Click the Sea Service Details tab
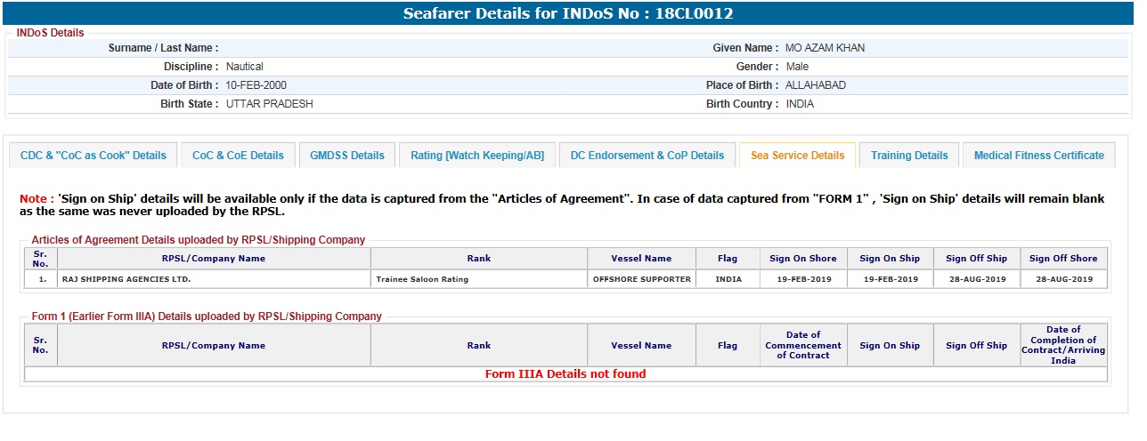Screen dimensions: 1147x441 797,155
